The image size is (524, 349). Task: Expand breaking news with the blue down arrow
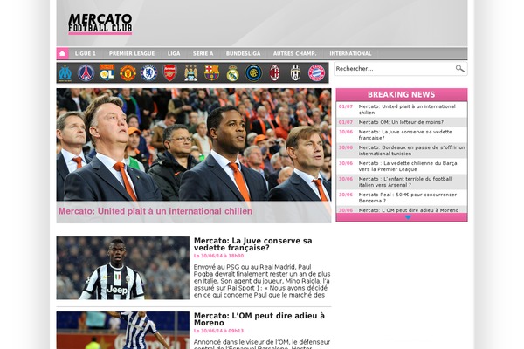[x=408, y=217]
